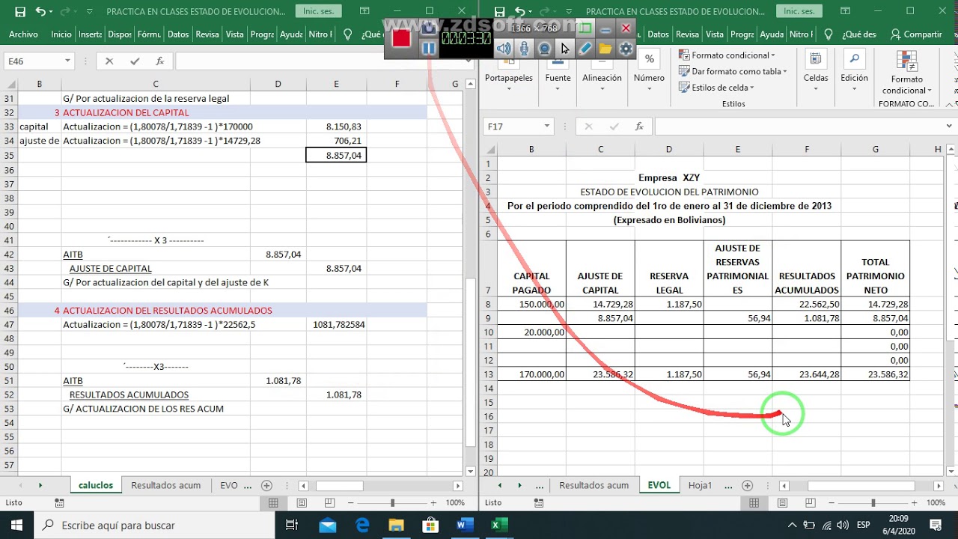Image resolution: width=958 pixels, height=539 pixels.
Task: Pause the screen recording
Action: click(x=428, y=49)
